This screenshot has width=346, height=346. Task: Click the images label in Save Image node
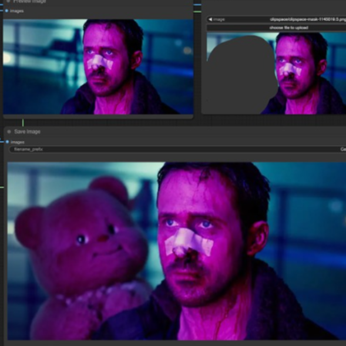point(18,142)
